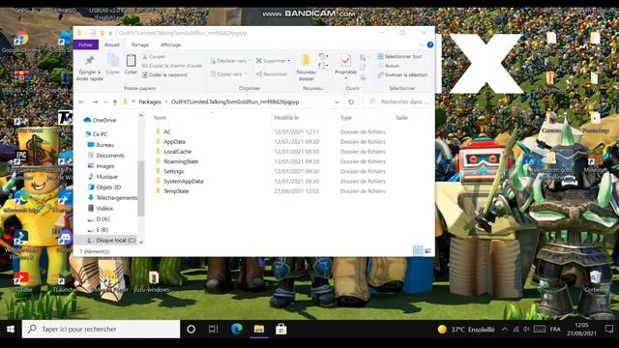Open Cortana circle icon on taskbar
The width and height of the screenshot is (619, 348).
click(192, 329)
